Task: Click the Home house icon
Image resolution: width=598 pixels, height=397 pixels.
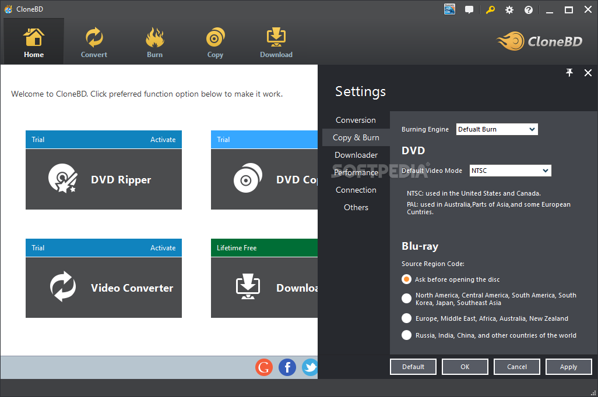Action: coord(34,37)
